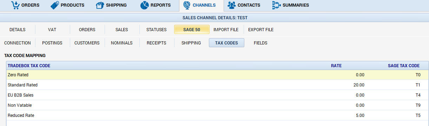Screen dimensions: 429x126
Task: Click the Reports pie chart icon
Action: (x=145, y=5)
